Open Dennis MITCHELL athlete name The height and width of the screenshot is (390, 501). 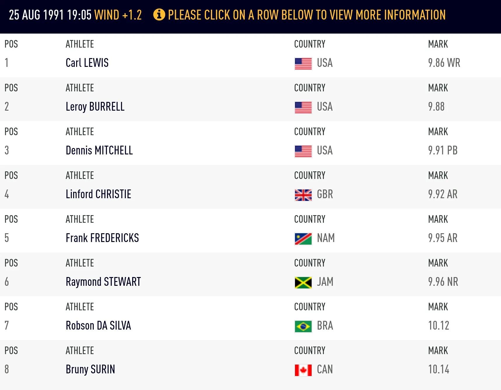coord(99,151)
